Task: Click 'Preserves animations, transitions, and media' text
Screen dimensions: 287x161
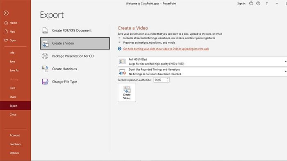Action: coord(149,42)
